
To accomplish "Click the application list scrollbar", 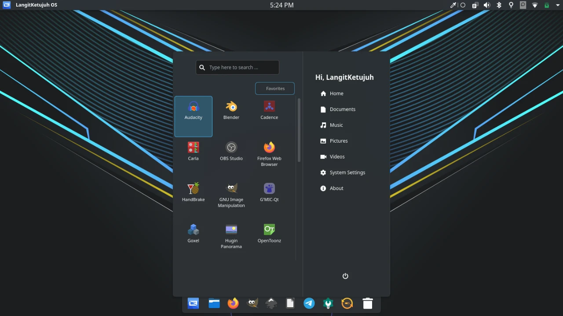I will [299, 130].
